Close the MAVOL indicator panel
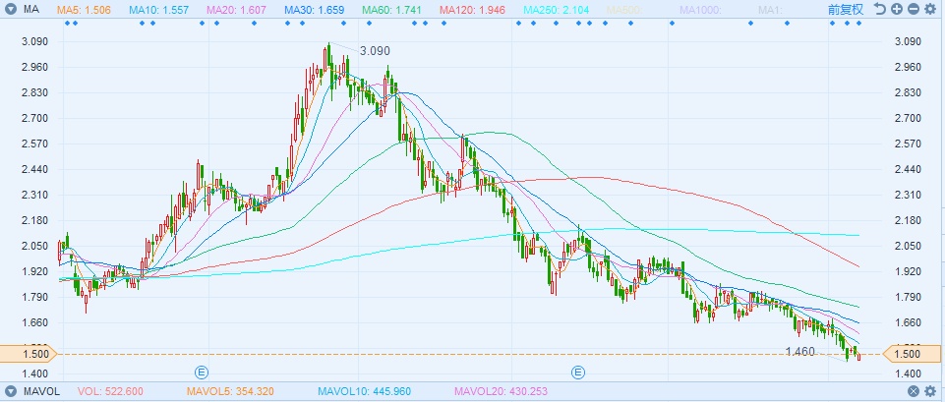The image size is (945, 402). (x=914, y=391)
